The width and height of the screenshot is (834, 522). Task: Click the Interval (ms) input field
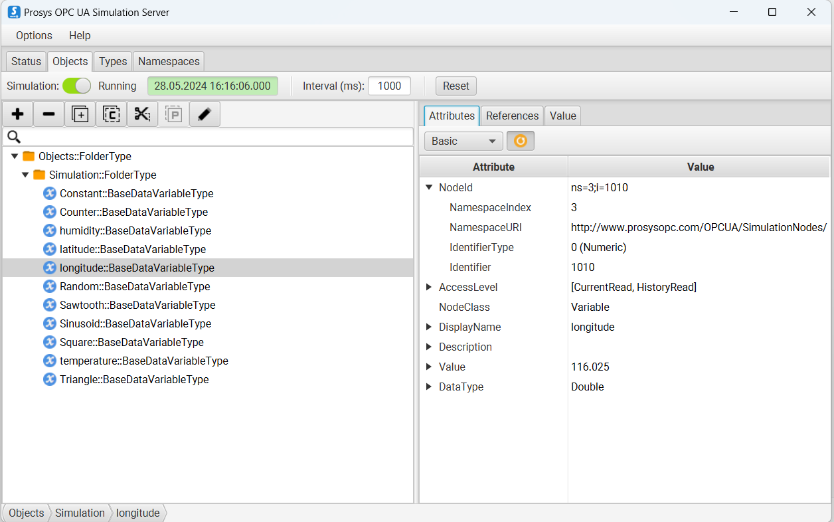pyautogui.click(x=390, y=86)
